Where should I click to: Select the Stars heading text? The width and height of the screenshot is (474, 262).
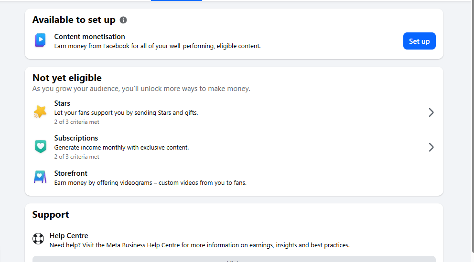click(x=62, y=103)
